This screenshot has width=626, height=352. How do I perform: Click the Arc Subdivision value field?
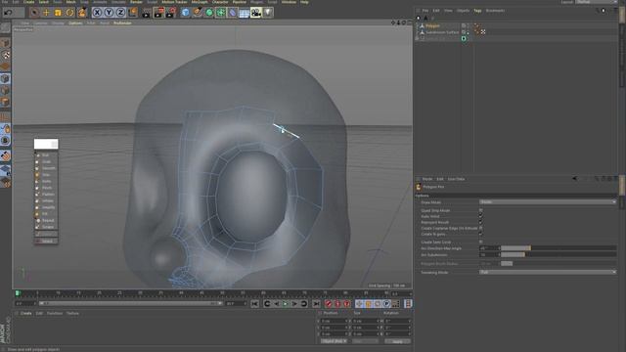tap(489, 254)
